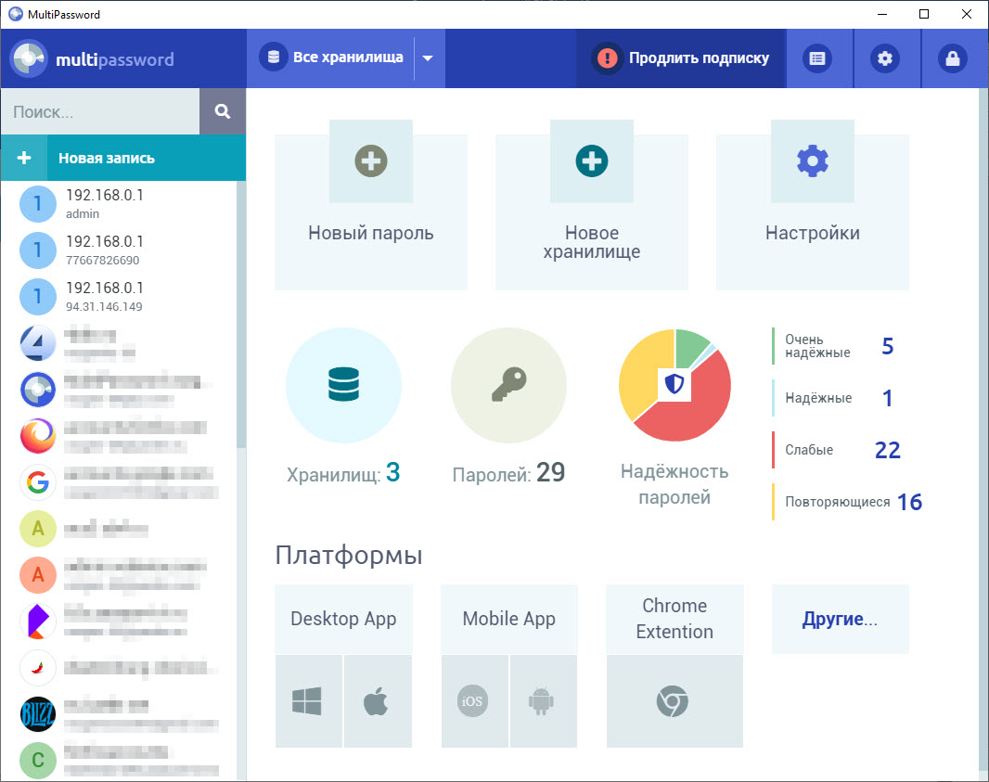This screenshot has width=989, height=782.
Task: Click the Windows logo icon
Action: [308, 701]
